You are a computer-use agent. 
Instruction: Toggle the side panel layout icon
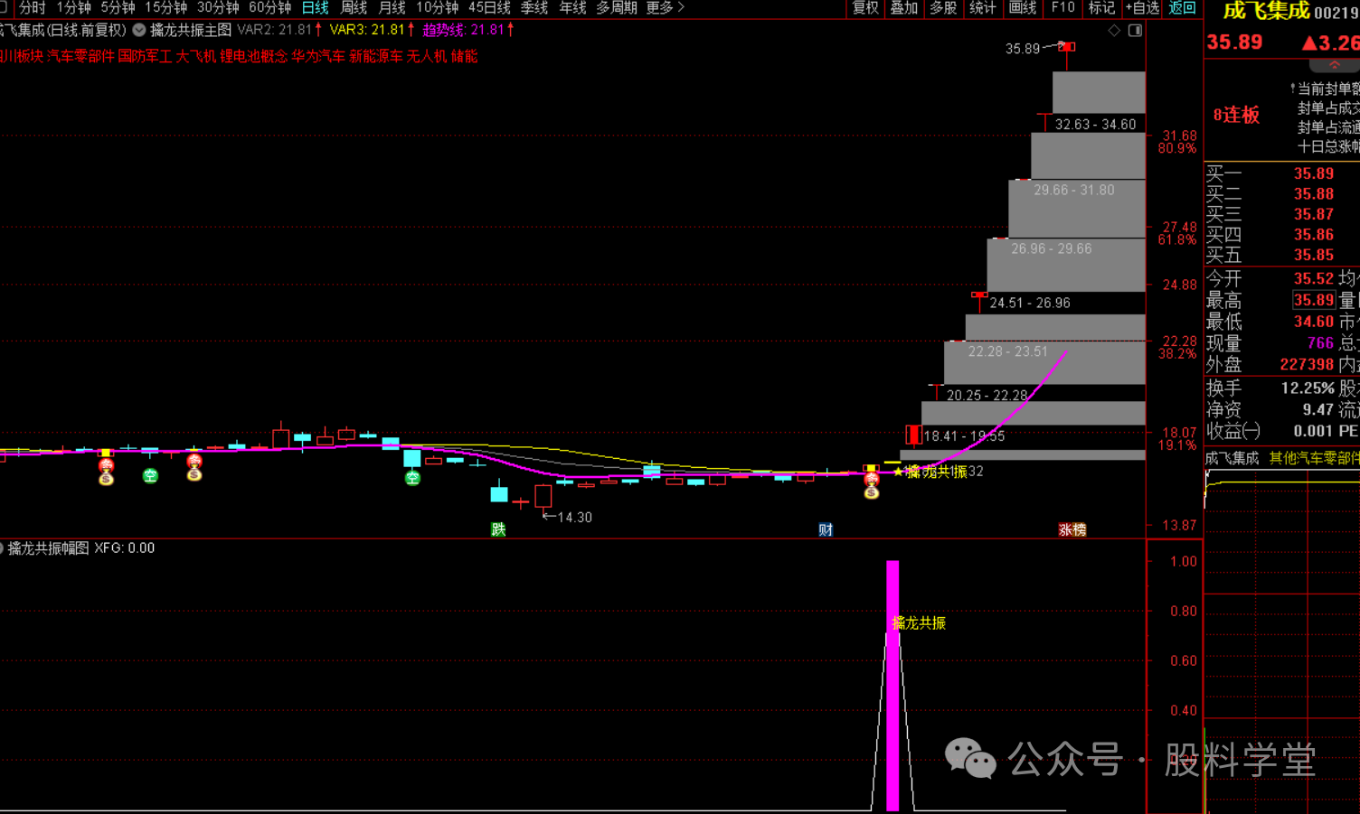point(1135,31)
